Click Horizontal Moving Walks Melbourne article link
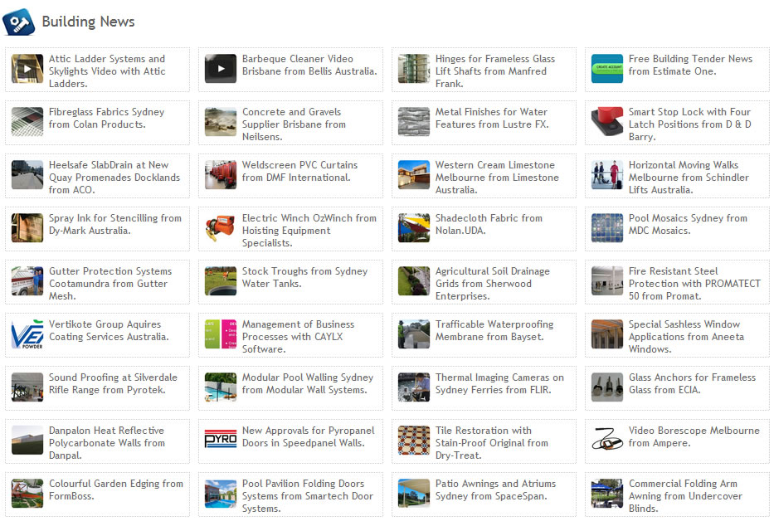 (689, 178)
